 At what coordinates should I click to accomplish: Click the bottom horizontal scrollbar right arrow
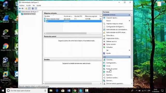point(101,83)
